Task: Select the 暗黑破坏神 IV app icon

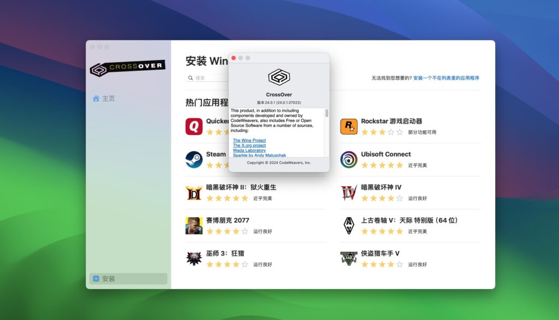Action: 348,192
